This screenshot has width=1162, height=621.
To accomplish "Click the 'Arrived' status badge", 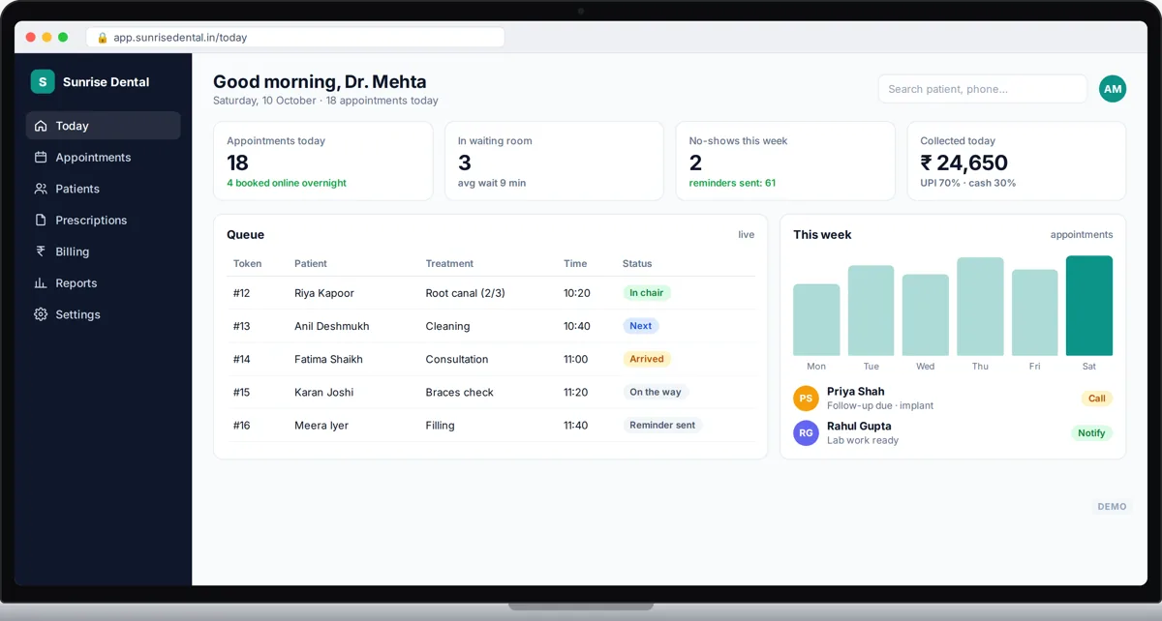I will 647,359.
